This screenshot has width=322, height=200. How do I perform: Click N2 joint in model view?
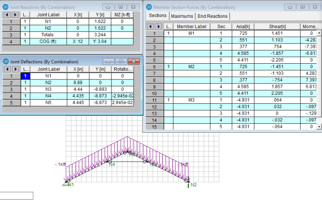188,182
